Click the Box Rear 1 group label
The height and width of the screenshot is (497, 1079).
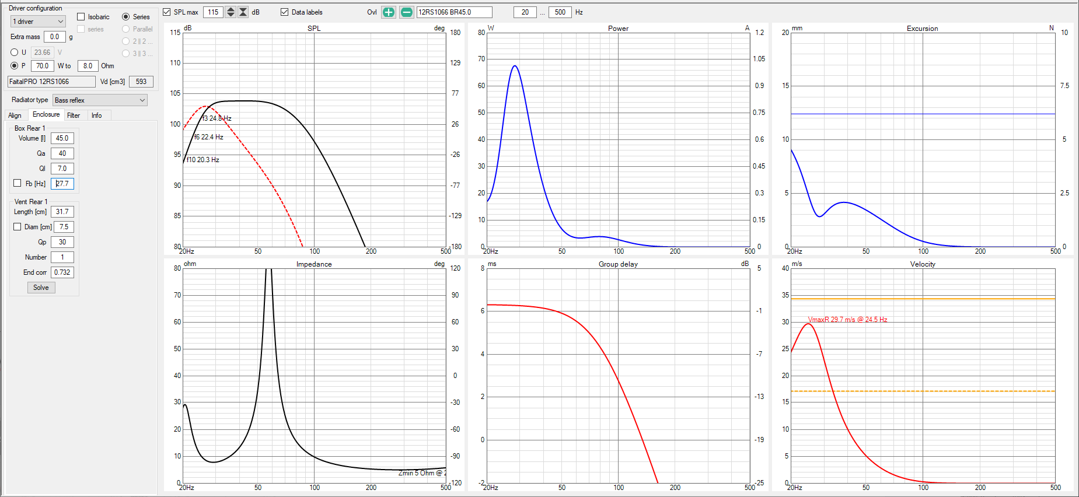click(30, 128)
